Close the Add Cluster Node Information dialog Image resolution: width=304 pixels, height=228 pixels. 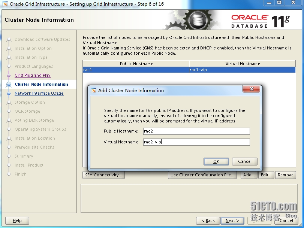coord(252,89)
